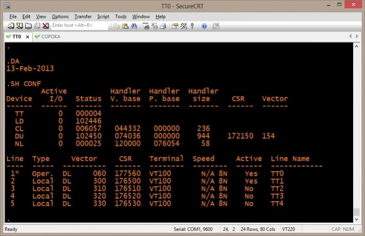The width and height of the screenshot is (365, 236).
Task: Click the Disconnect icon with red X
Action: pos(46,26)
